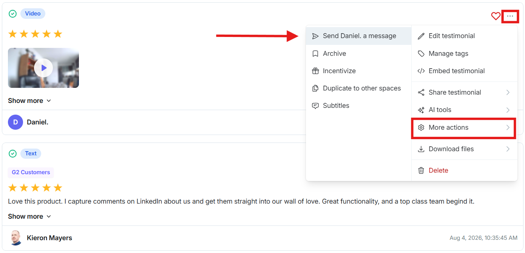The height and width of the screenshot is (253, 525).
Task: Toggle approved checkmark on Video testimonial
Action: pos(13,14)
